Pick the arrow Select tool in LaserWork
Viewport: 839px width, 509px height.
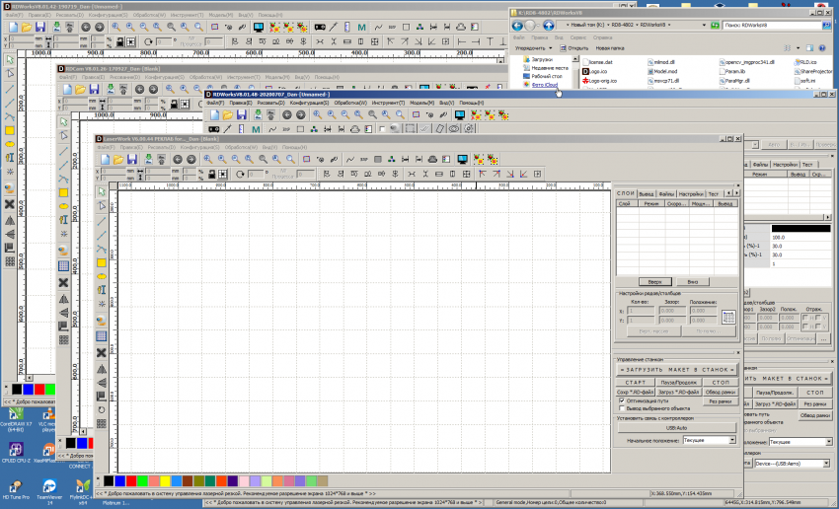point(101,190)
